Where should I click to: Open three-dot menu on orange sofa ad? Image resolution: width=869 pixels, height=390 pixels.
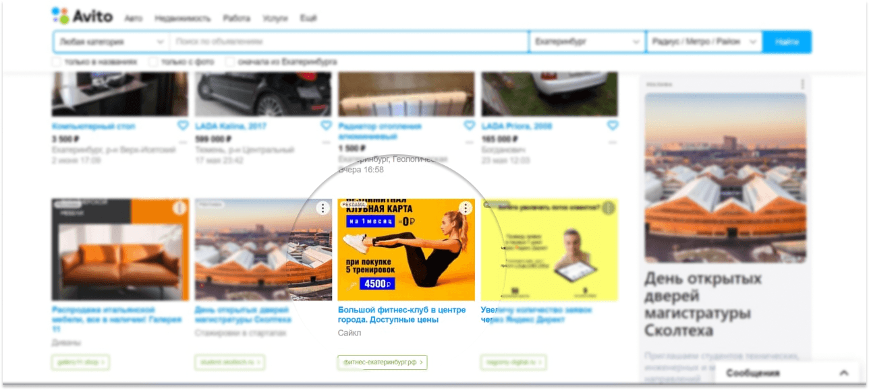179,208
